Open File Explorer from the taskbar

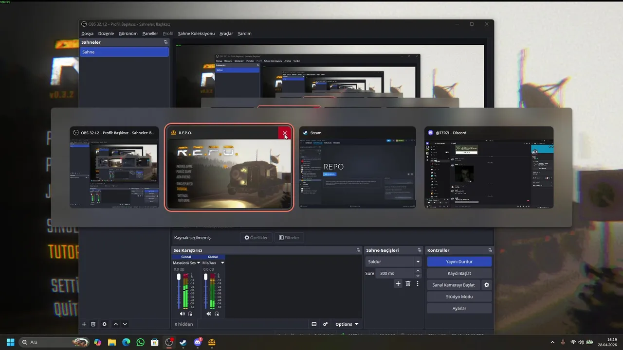click(112, 342)
